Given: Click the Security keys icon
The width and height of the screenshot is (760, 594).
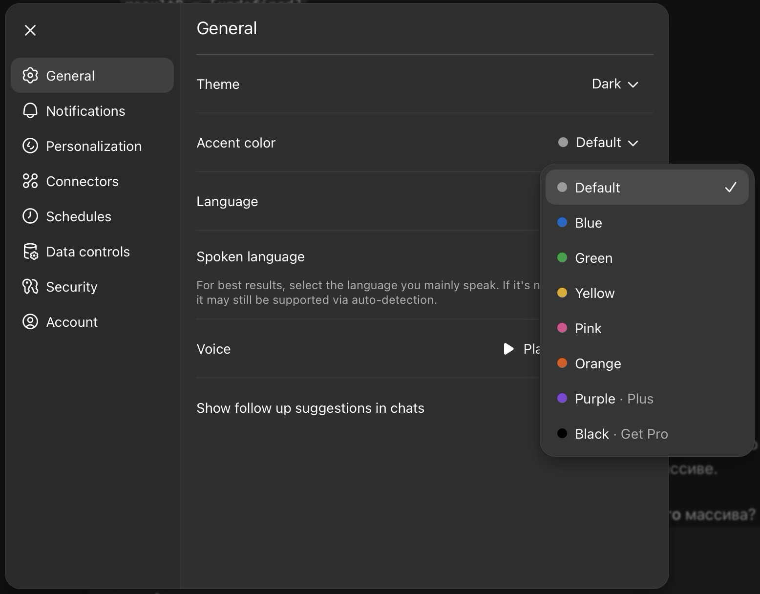Looking at the screenshot, I should point(30,287).
